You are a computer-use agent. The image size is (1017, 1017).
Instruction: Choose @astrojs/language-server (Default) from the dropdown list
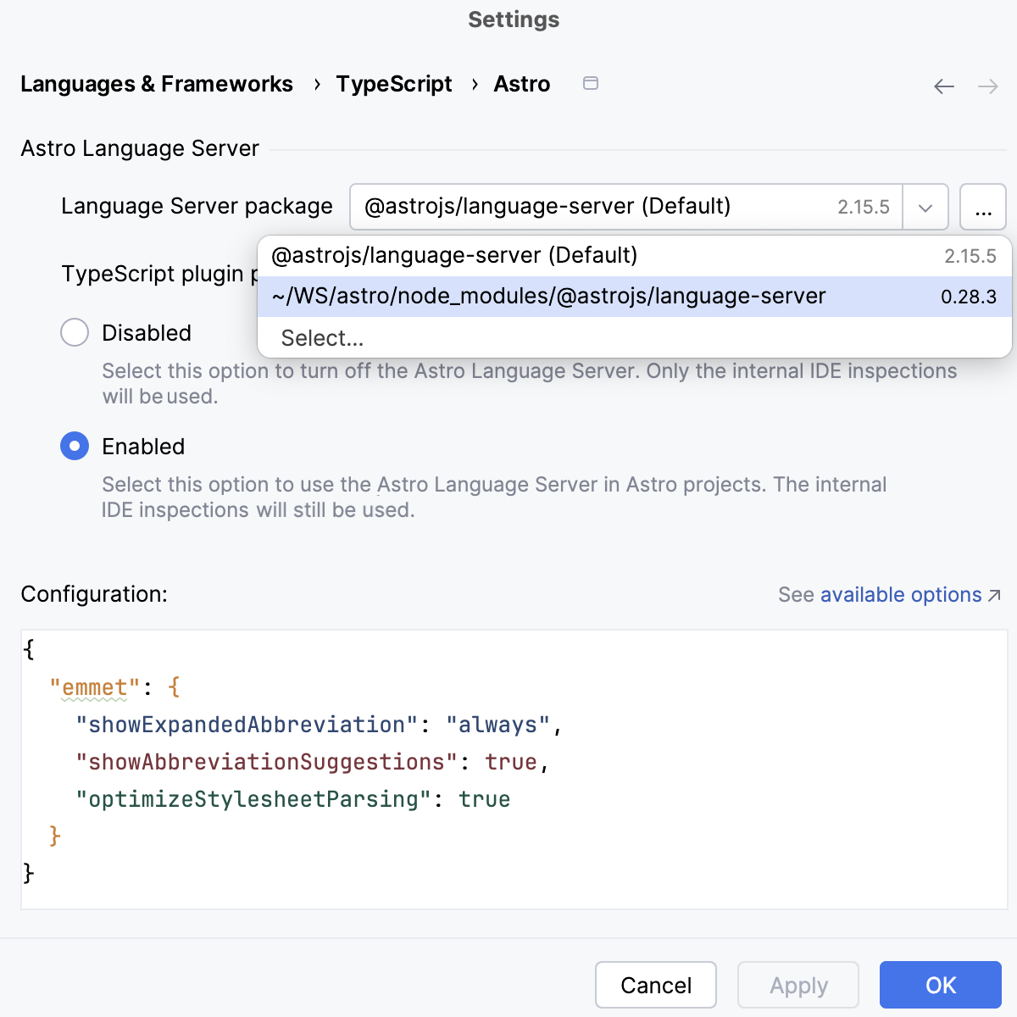click(454, 254)
